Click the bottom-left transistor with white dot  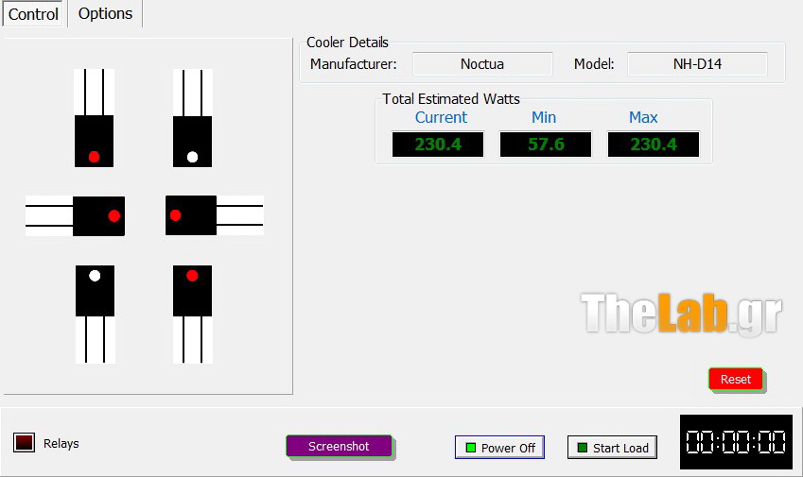[x=95, y=291]
